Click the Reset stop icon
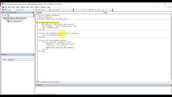 tap(34, 10)
